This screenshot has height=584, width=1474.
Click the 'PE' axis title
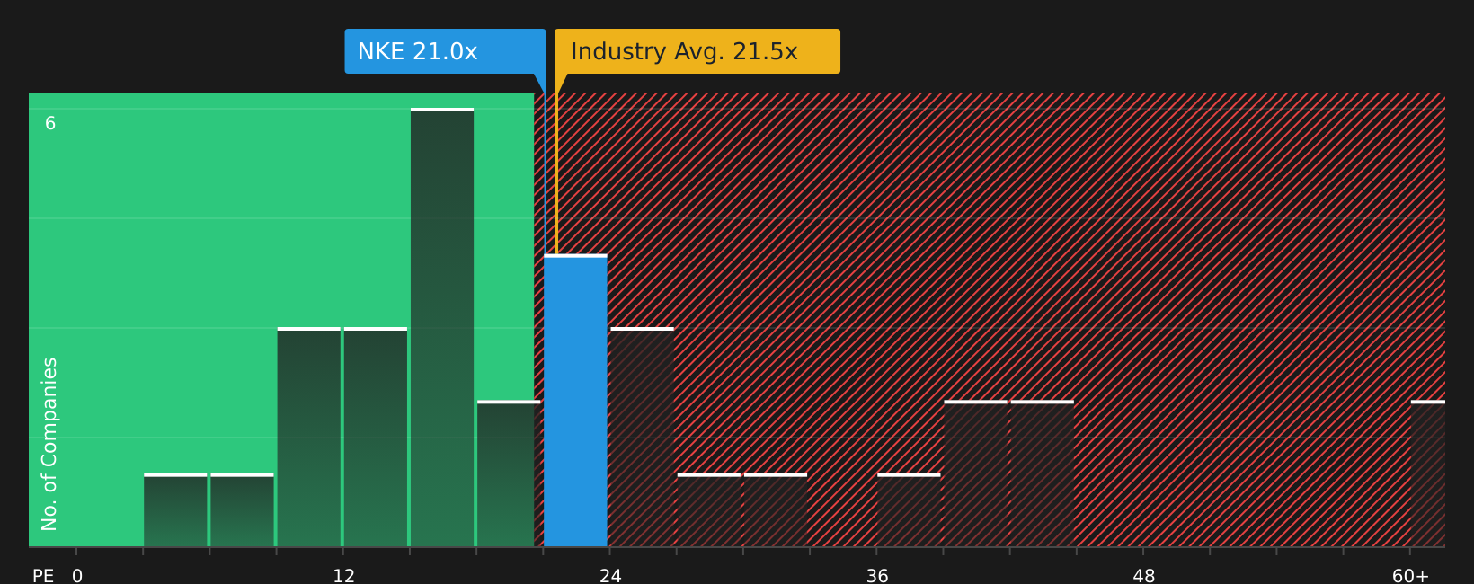pos(43,576)
